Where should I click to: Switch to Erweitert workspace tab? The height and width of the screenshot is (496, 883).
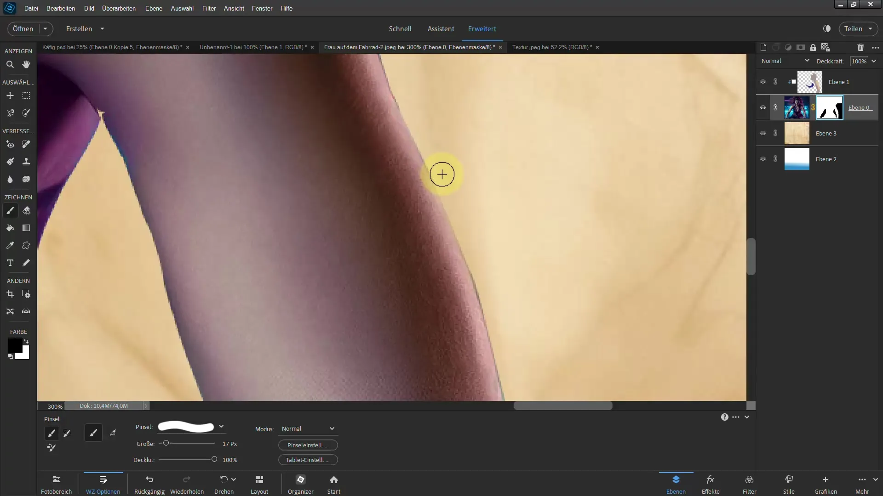[x=482, y=28]
